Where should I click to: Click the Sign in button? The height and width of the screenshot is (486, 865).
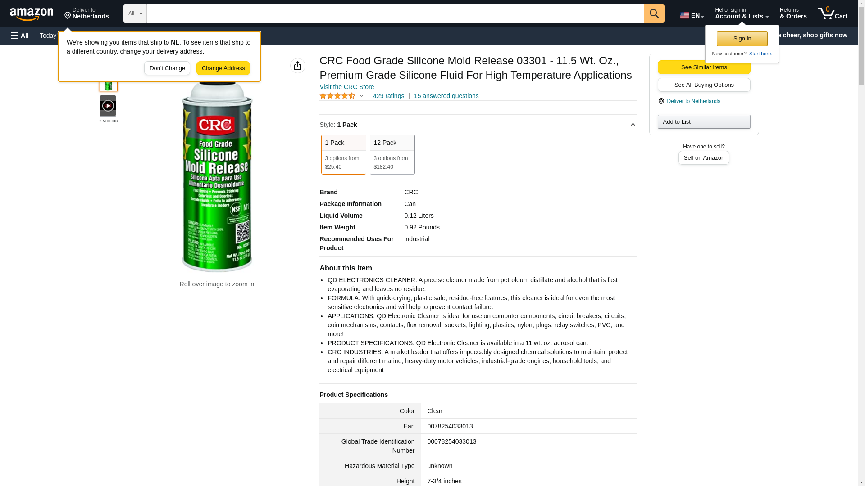pos(742,39)
